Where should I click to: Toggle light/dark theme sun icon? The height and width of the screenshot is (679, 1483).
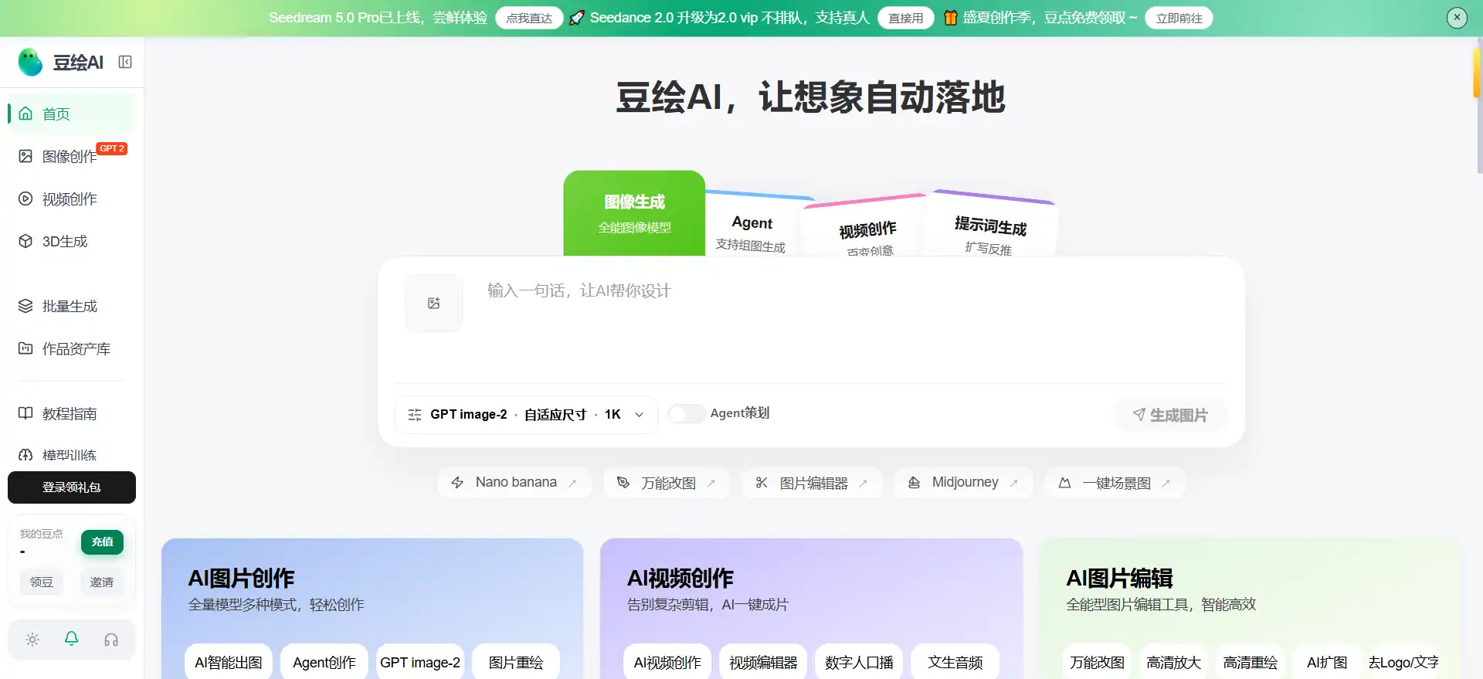(x=32, y=640)
